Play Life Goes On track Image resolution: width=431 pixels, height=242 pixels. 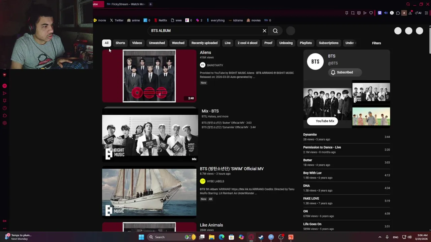coord(346,226)
